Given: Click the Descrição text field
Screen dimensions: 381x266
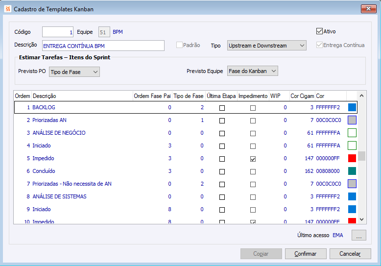Looking at the screenshot, I should pyautogui.click(x=103, y=46).
